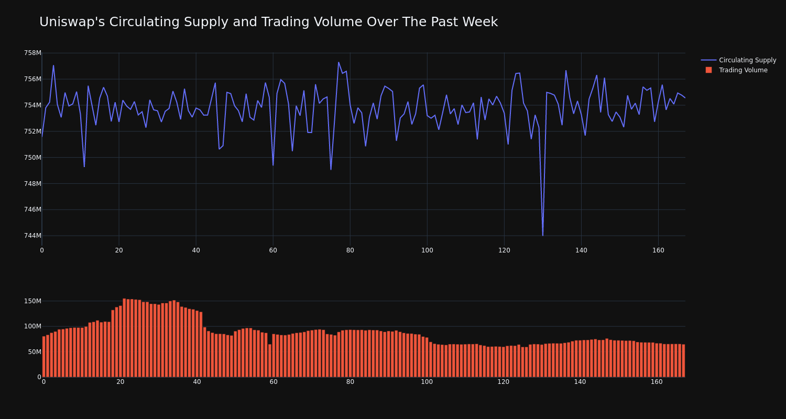Click the 746M label on supply axis
The height and width of the screenshot is (419, 786).
(x=32, y=210)
